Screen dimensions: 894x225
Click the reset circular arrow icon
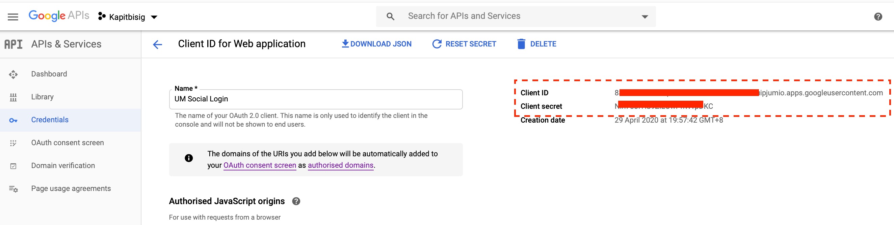pyautogui.click(x=437, y=44)
